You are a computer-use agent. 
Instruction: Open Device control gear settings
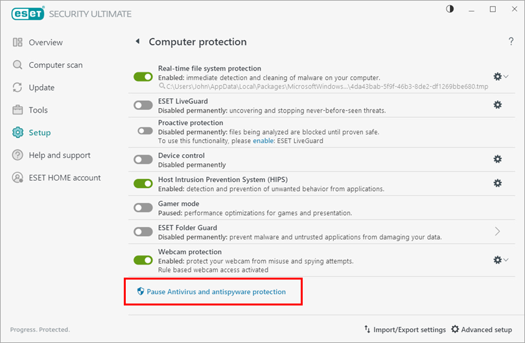click(498, 159)
